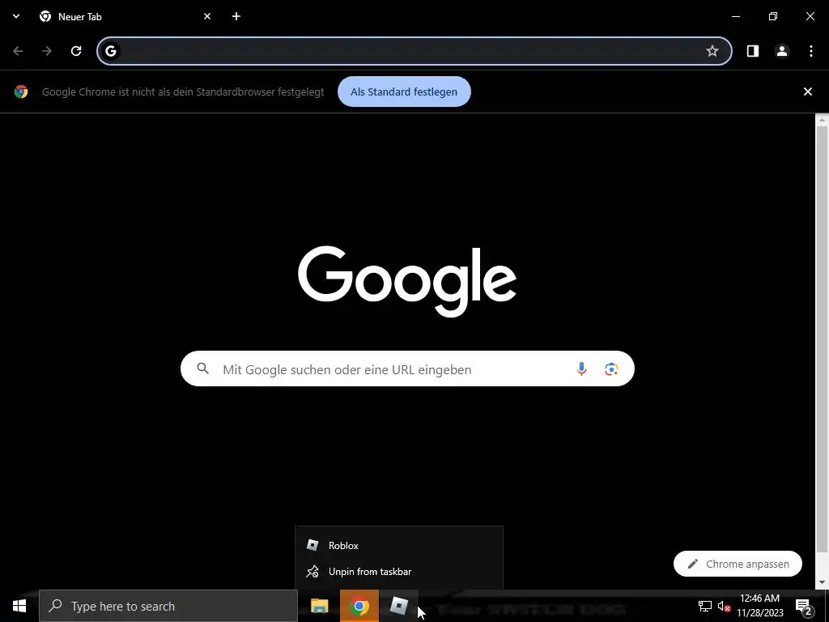Minimize the Chrome window
Image resolution: width=829 pixels, height=622 pixels.
(x=735, y=16)
